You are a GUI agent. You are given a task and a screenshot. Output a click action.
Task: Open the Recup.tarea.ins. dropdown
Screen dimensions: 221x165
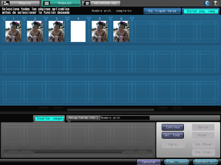[x=83, y=118]
